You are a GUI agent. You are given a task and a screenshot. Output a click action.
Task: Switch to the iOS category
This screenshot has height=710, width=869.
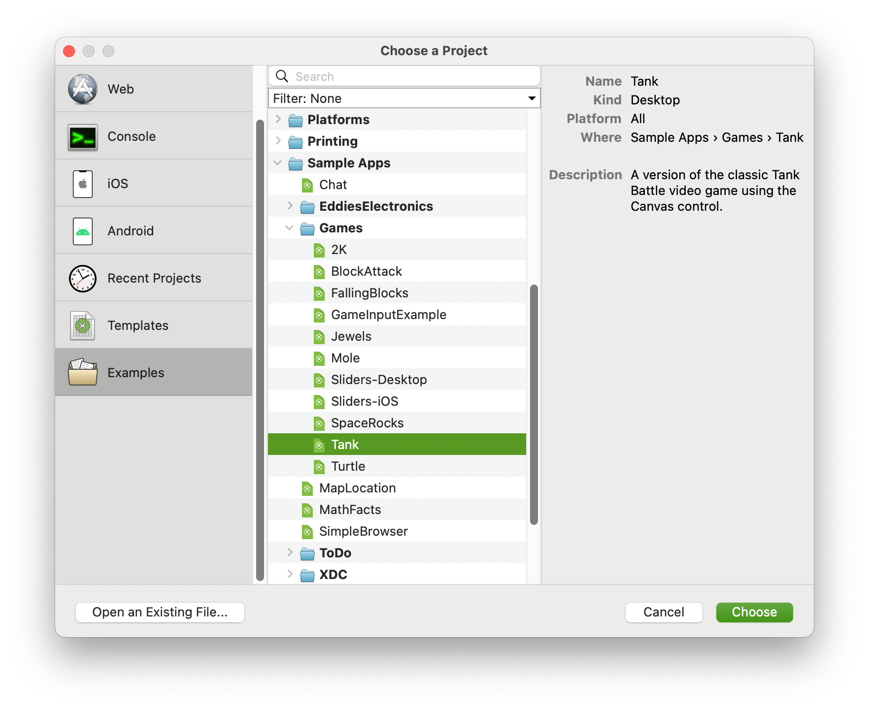click(x=154, y=184)
